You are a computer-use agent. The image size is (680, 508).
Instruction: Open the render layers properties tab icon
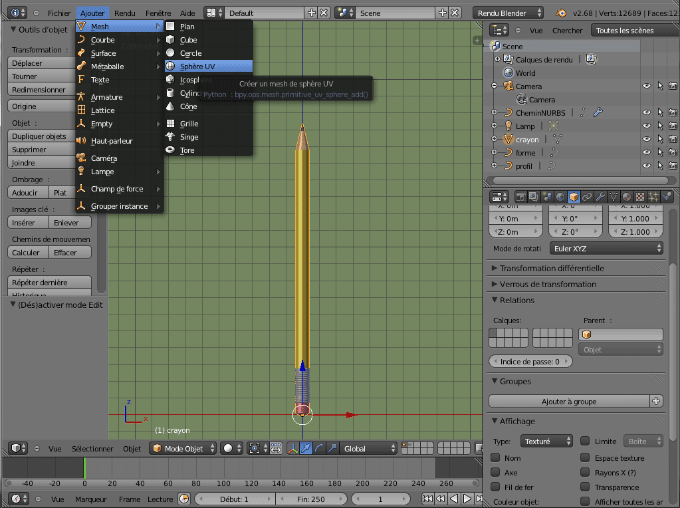point(533,197)
